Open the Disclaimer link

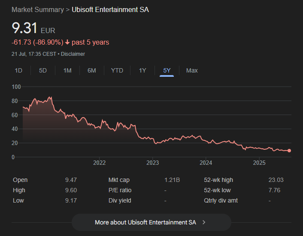pos(73,54)
